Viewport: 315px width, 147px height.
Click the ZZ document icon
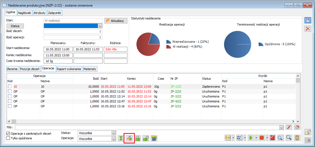click(239, 138)
